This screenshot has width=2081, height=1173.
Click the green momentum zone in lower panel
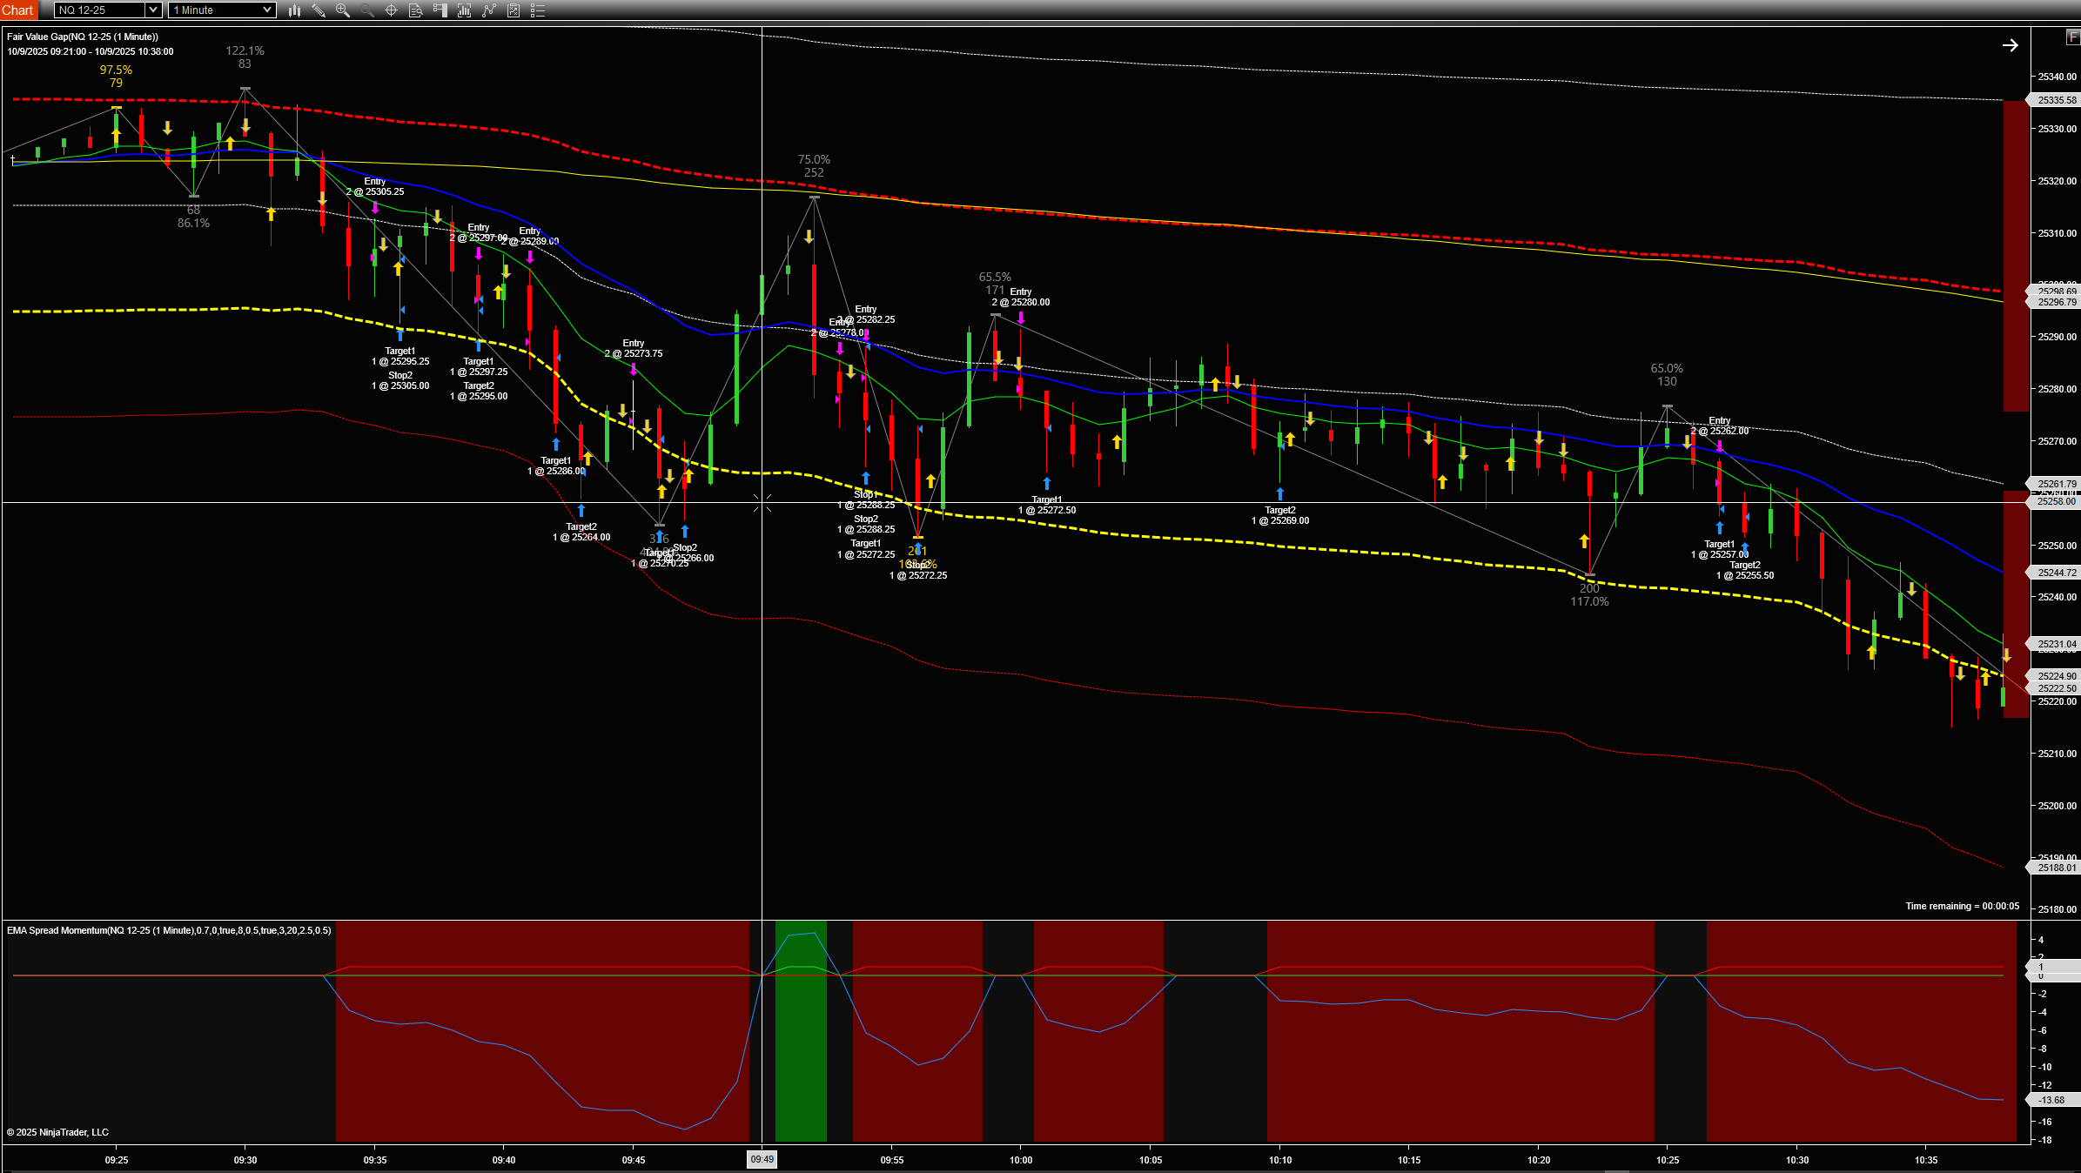point(800,1044)
